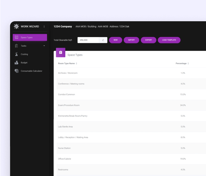Open Consumable Calculator page
This screenshot has height=176, width=206.
tap(30, 71)
